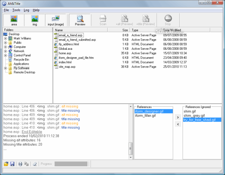The image size is (225, 175).
Task: Sort files by Date Modified column header
Action: 186,30
